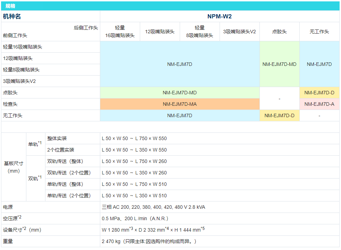Click the 单轨传送（2个位置）row label

pyautogui.click(x=69, y=196)
